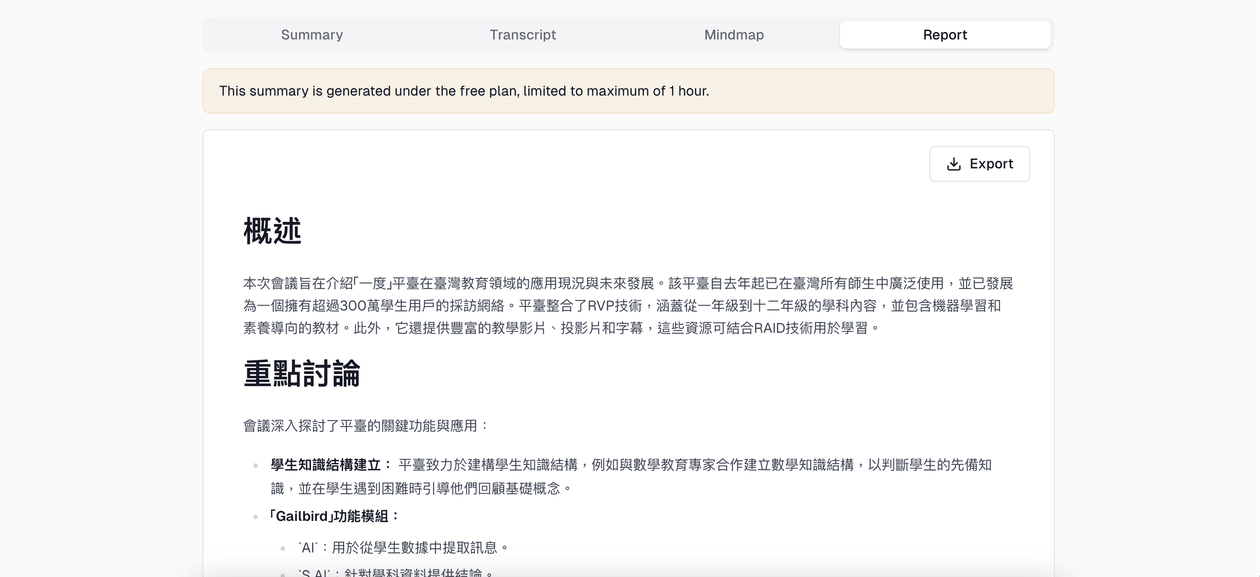Click the bullet dot before 「Gailbird」功能模組
1260x577 pixels.
coord(255,517)
